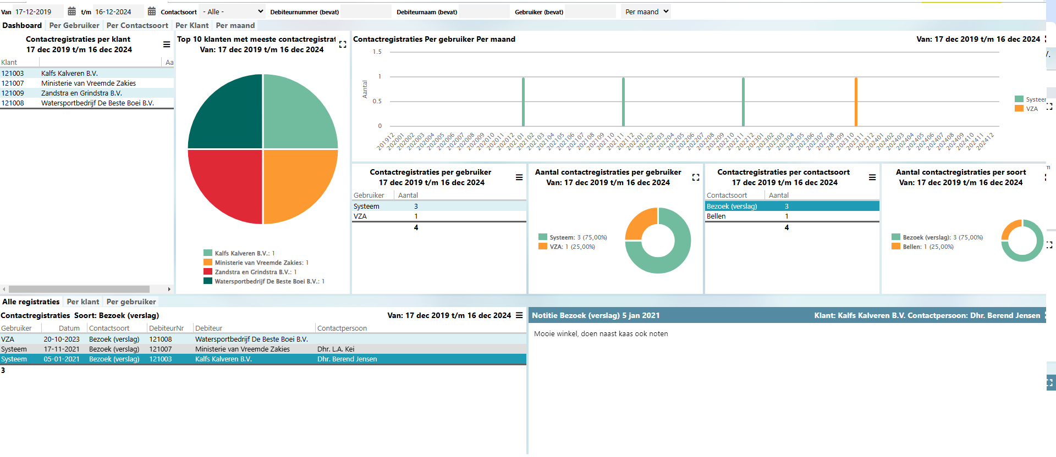
Task: Focus the Gebruiker (bevat) filter field
Action: tap(590, 12)
